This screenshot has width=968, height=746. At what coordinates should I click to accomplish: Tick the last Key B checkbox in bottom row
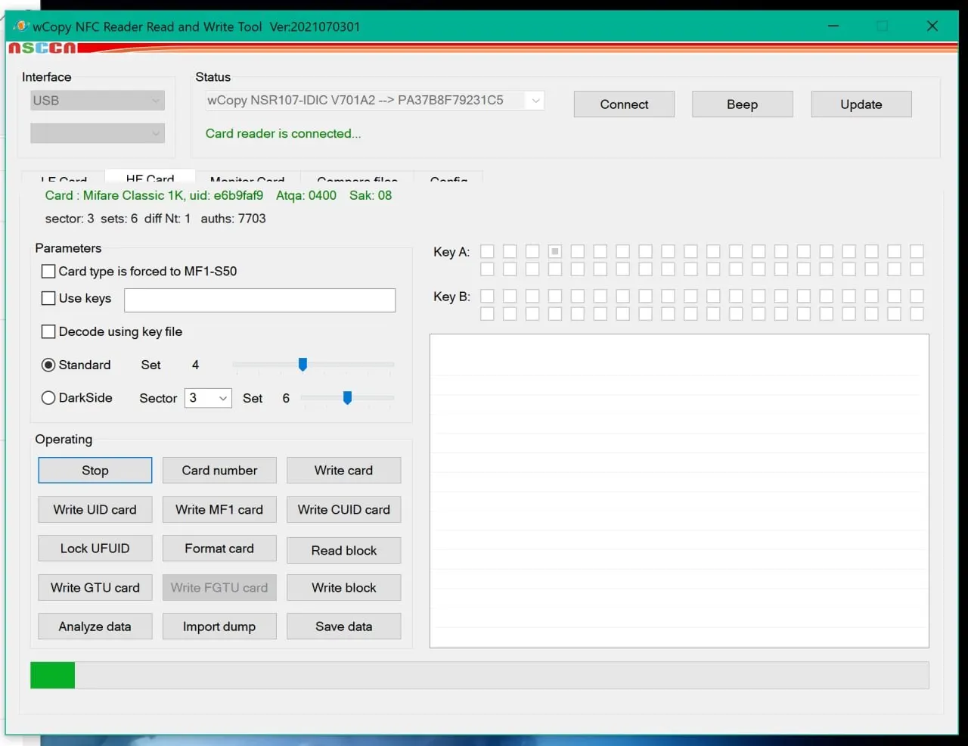(x=917, y=313)
